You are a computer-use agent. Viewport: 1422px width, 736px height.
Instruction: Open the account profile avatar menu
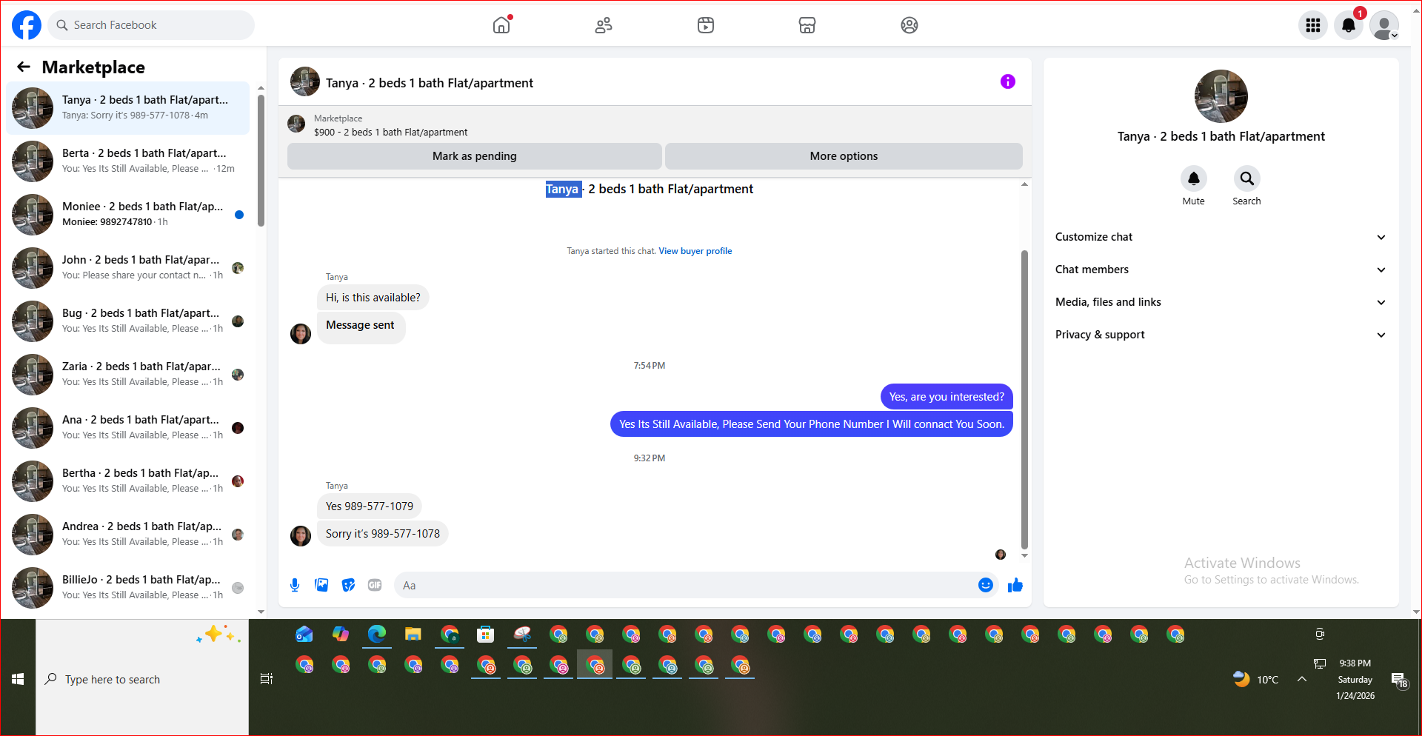[1384, 25]
